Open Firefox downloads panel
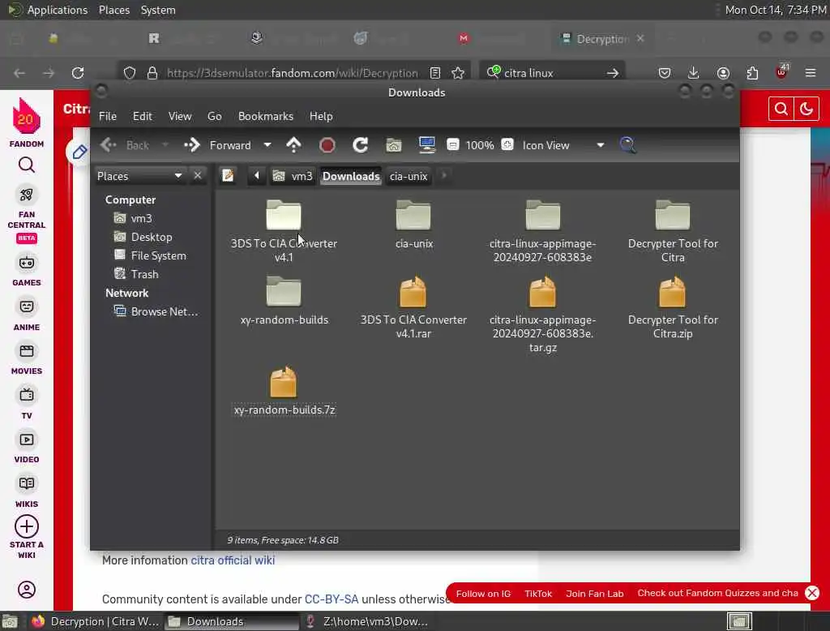This screenshot has width=830, height=631. pos(694,73)
